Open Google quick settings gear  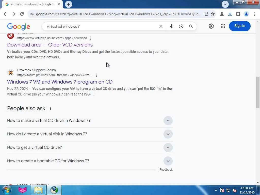pos(211,26)
